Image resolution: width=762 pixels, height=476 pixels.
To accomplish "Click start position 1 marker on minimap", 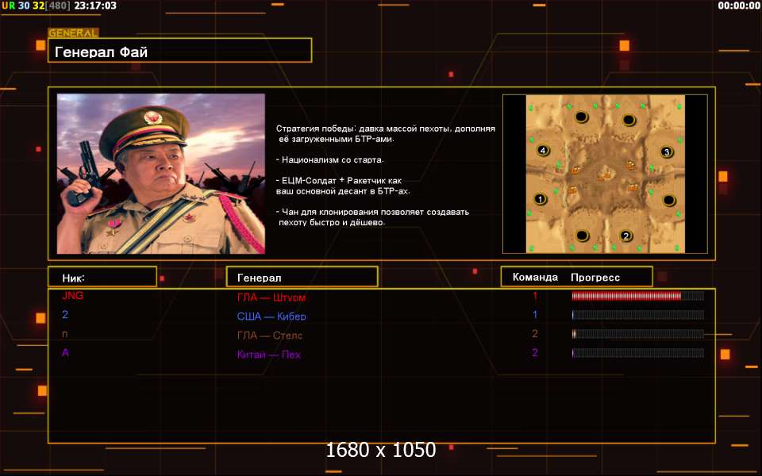I will pyautogui.click(x=540, y=199).
